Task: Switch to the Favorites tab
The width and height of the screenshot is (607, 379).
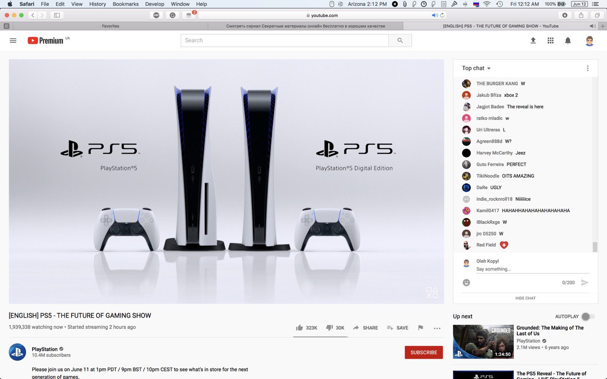Action: [x=110, y=26]
